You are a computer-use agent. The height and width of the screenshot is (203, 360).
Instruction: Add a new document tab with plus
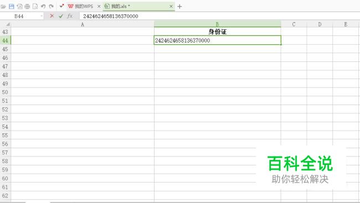[179, 7]
